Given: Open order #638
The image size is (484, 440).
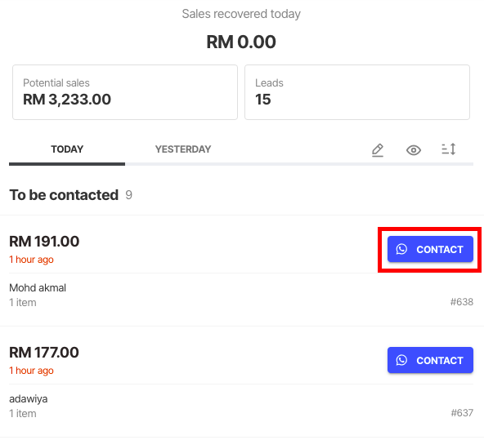Looking at the screenshot, I should tap(461, 302).
